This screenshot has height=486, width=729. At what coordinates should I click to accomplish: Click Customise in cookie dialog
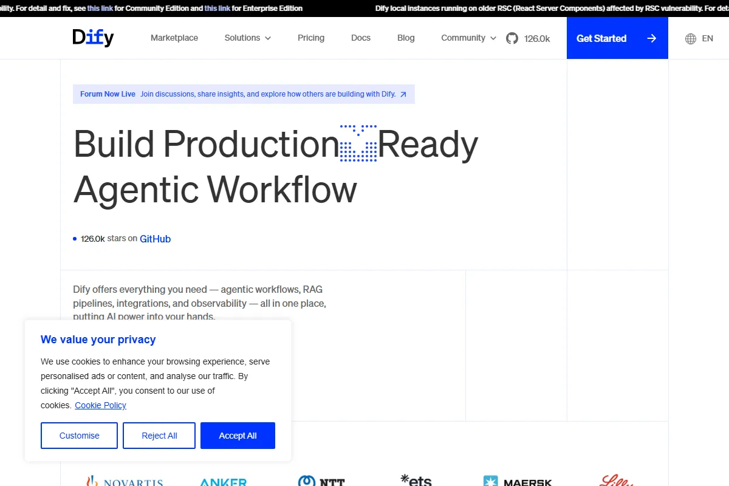[x=79, y=436]
